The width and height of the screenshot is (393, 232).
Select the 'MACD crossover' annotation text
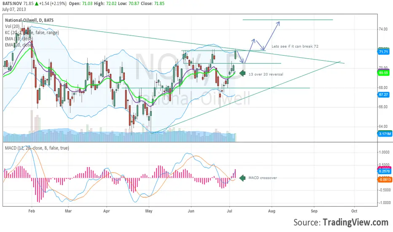[263, 178]
